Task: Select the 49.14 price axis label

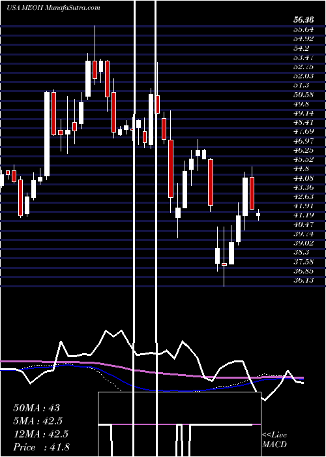Action: (x=304, y=114)
